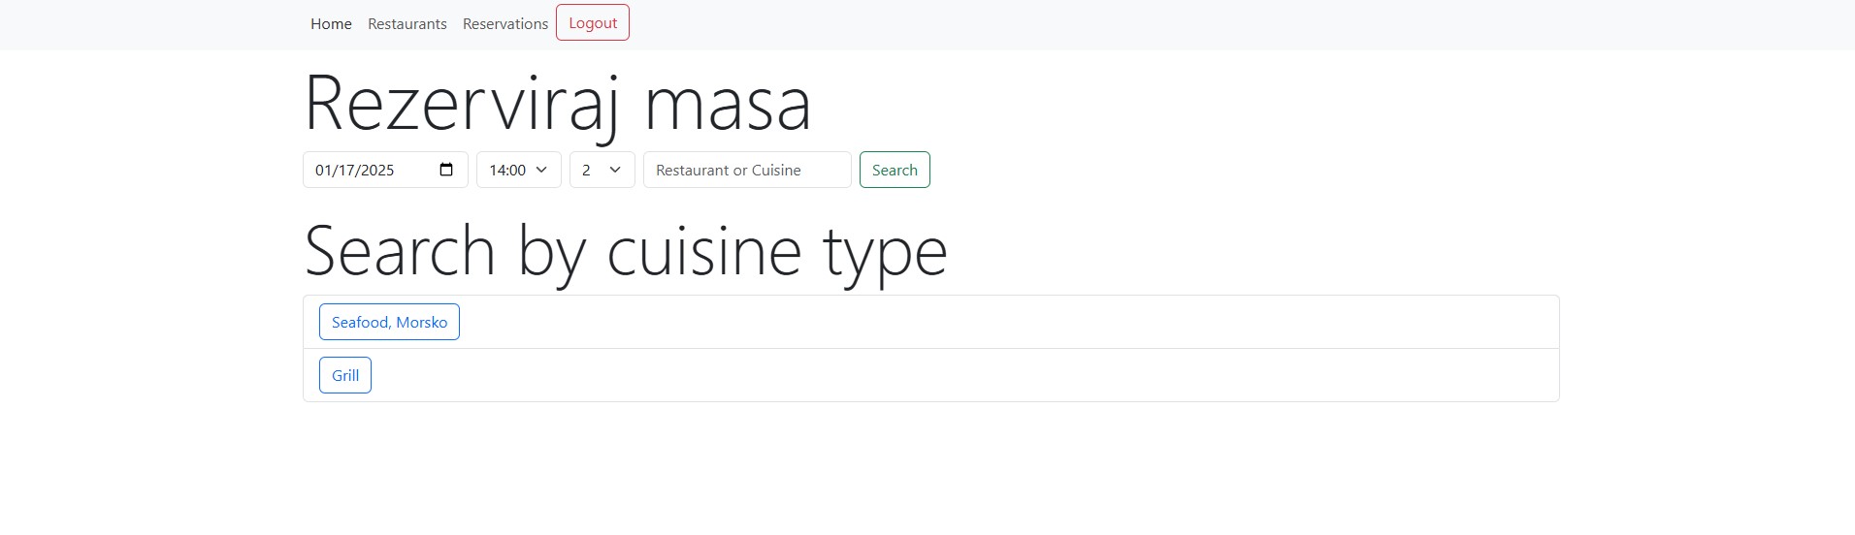Screen dimensions: 1855x535
Task: Choose the Grill cuisine button
Action: pyautogui.click(x=344, y=375)
